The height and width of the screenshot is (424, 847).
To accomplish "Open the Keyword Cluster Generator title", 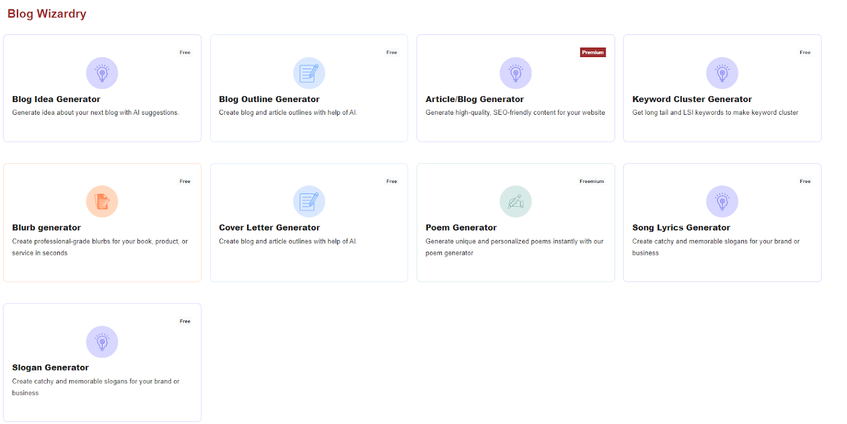I will click(692, 99).
